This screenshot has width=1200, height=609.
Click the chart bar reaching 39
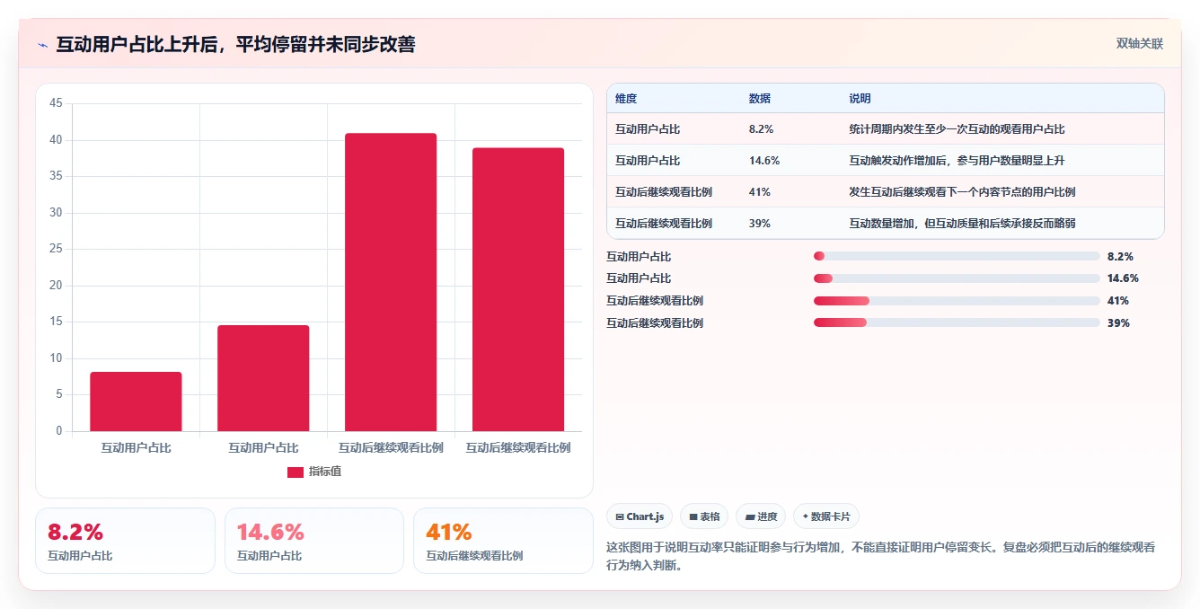(518, 289)
